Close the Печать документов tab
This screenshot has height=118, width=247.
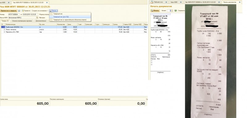240,2
